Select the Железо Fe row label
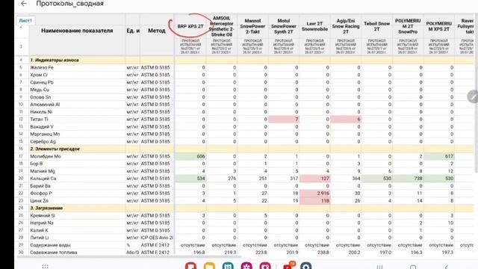Viewport: 478px width, 269px height. 42,67
